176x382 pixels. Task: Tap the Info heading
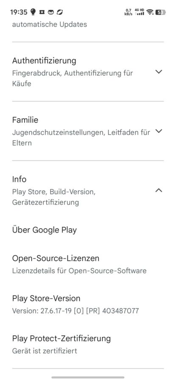19,179
